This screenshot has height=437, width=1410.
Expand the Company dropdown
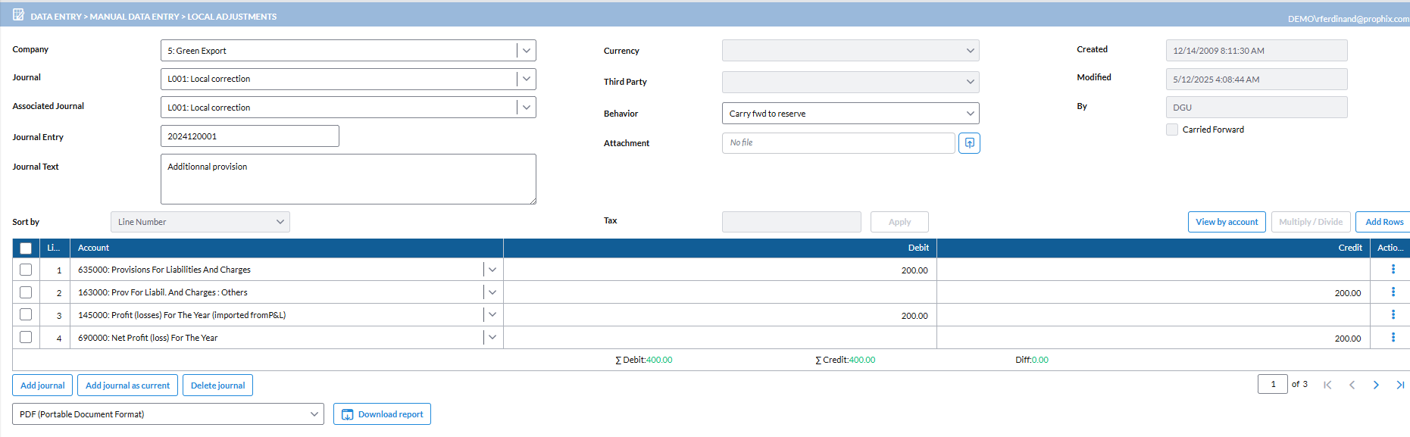pos(527,51)
